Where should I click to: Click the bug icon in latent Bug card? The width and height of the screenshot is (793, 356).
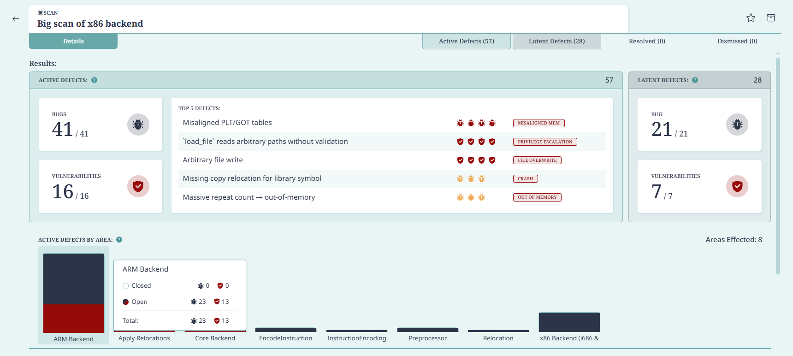[x=737, y=125]
